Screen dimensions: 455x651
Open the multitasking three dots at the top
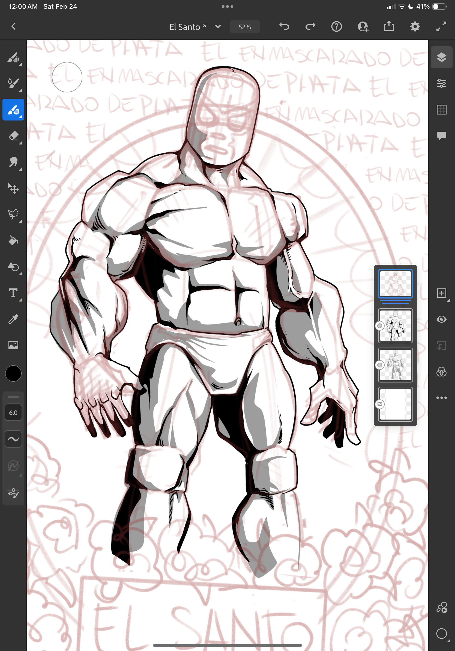click(x=228, y=7)
